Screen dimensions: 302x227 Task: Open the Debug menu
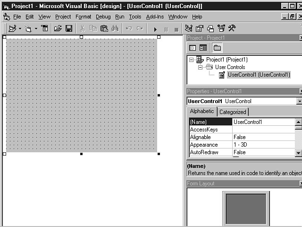103,17
